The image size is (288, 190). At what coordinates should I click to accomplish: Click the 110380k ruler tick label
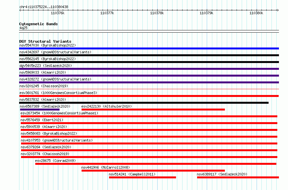coord(256,13)
